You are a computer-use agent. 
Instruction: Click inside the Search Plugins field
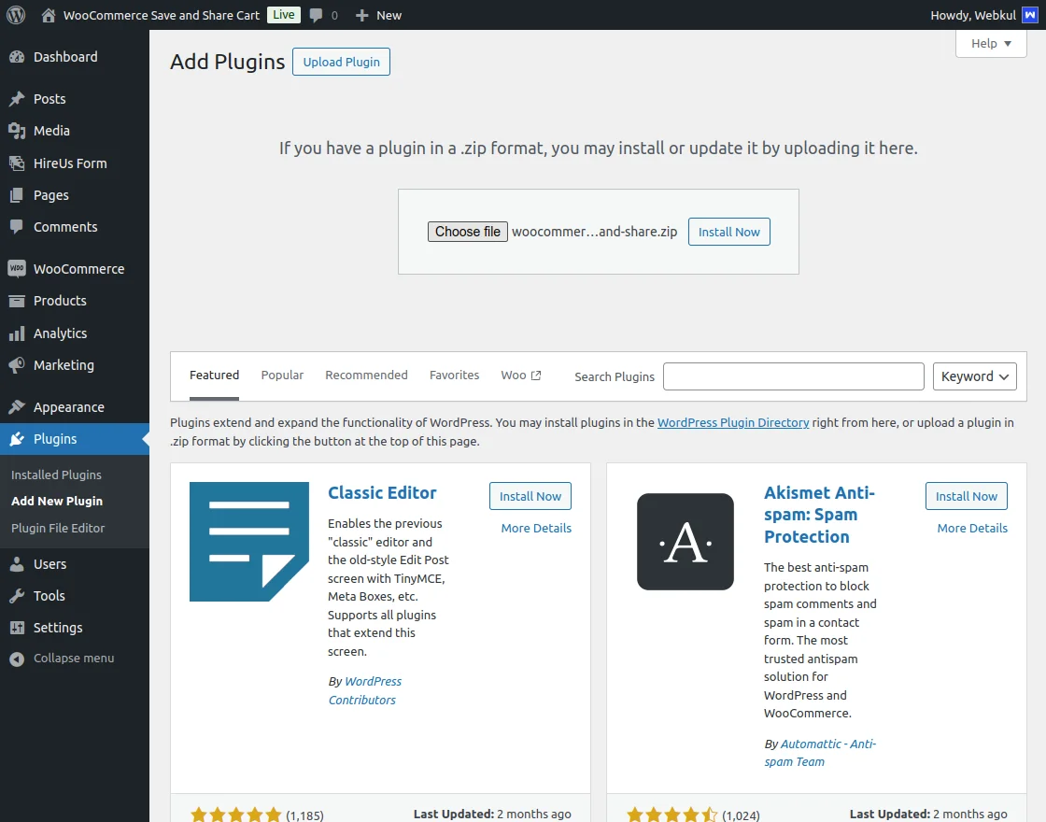point(793,376)
